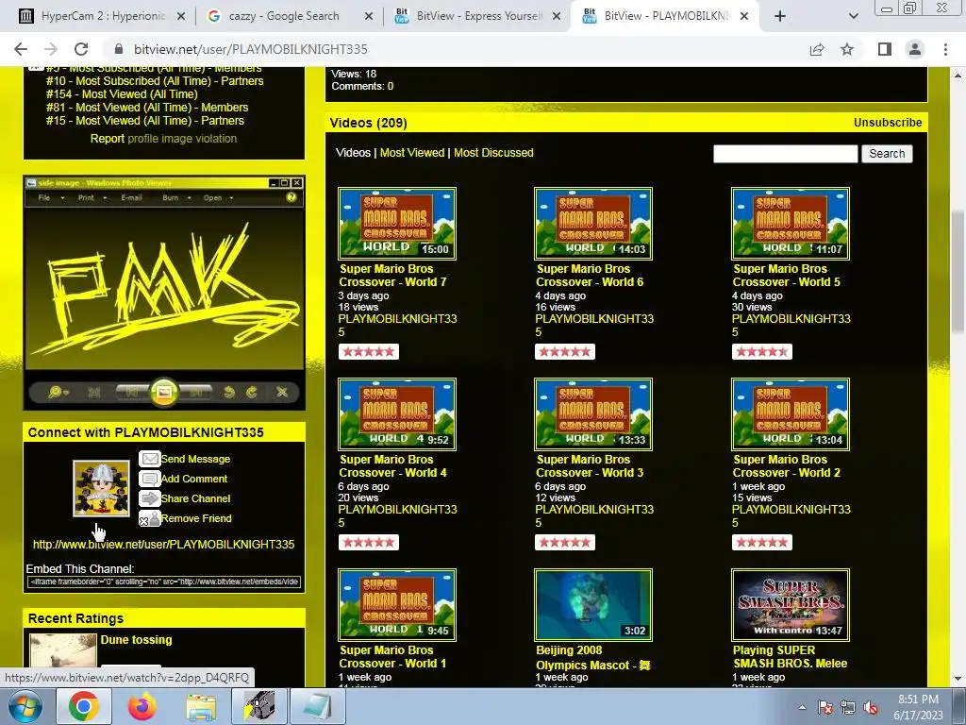The width and height of the screenshot is (966, 725).
Task: Click the notepad icon in taskbar
Action: 317,706
